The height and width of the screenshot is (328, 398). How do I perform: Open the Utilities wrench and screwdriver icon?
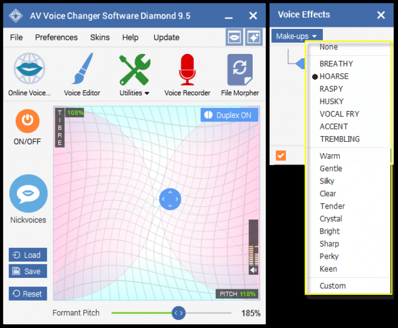135,69
